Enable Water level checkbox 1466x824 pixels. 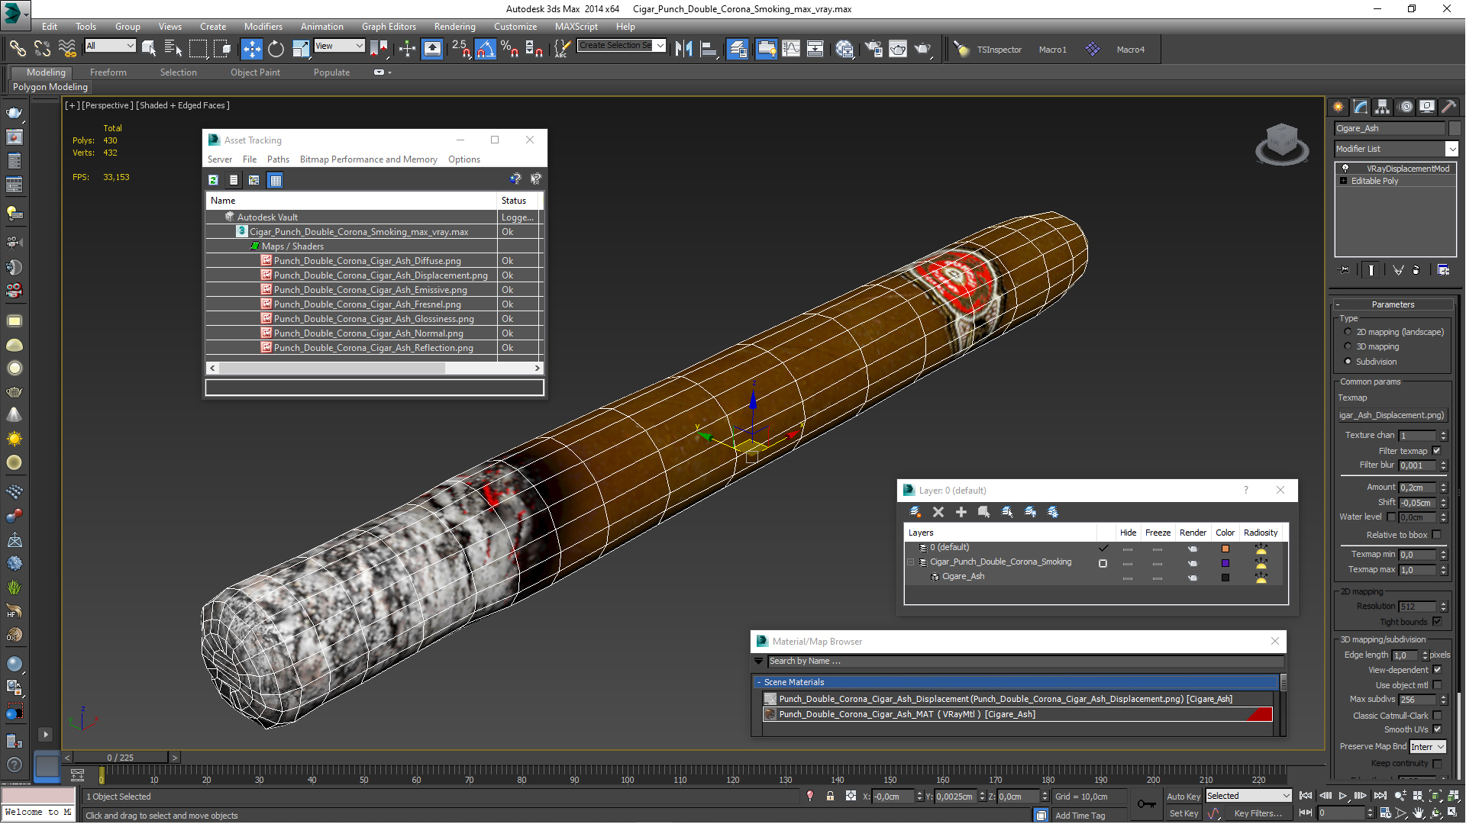point(1391,517)
